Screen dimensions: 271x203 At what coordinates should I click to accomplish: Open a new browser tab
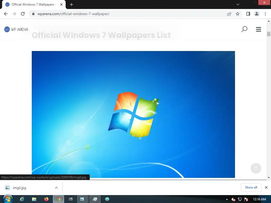pyautogui.click(x=71, y=4)
